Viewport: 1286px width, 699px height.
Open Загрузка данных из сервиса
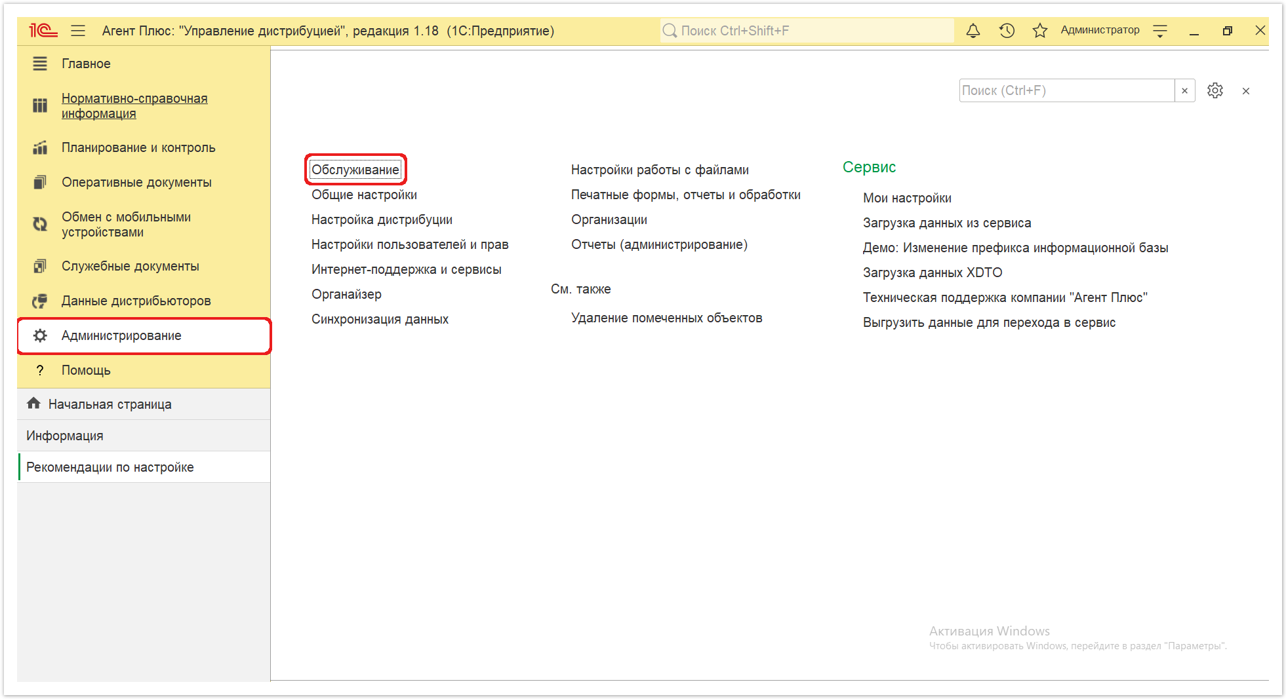[x=947, y=223]
